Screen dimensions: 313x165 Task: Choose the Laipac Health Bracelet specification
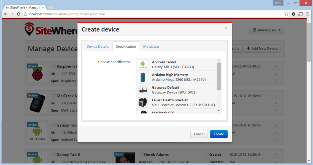coord(176,102)
